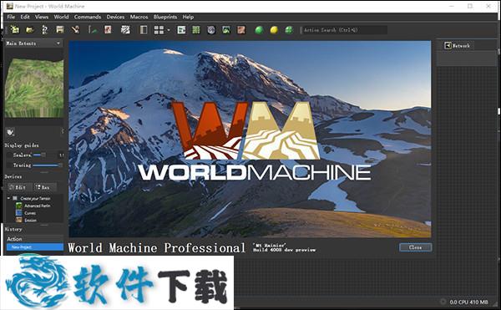Viewport: 501px width, 310px height.
Task: Click the yellow ball build icon
Action: coord(274,30)
